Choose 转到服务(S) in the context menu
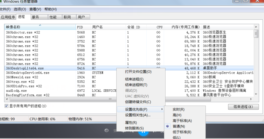264x139 pixels. 141,128
